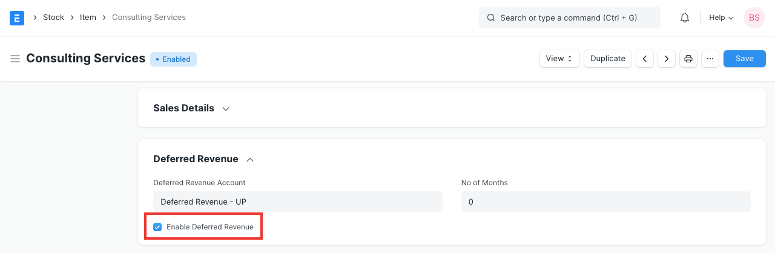Open the View dropdown button
775x253 pixels.
coord(559,59)
